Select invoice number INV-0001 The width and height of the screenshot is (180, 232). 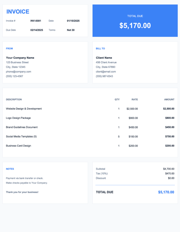pos(36,21)
